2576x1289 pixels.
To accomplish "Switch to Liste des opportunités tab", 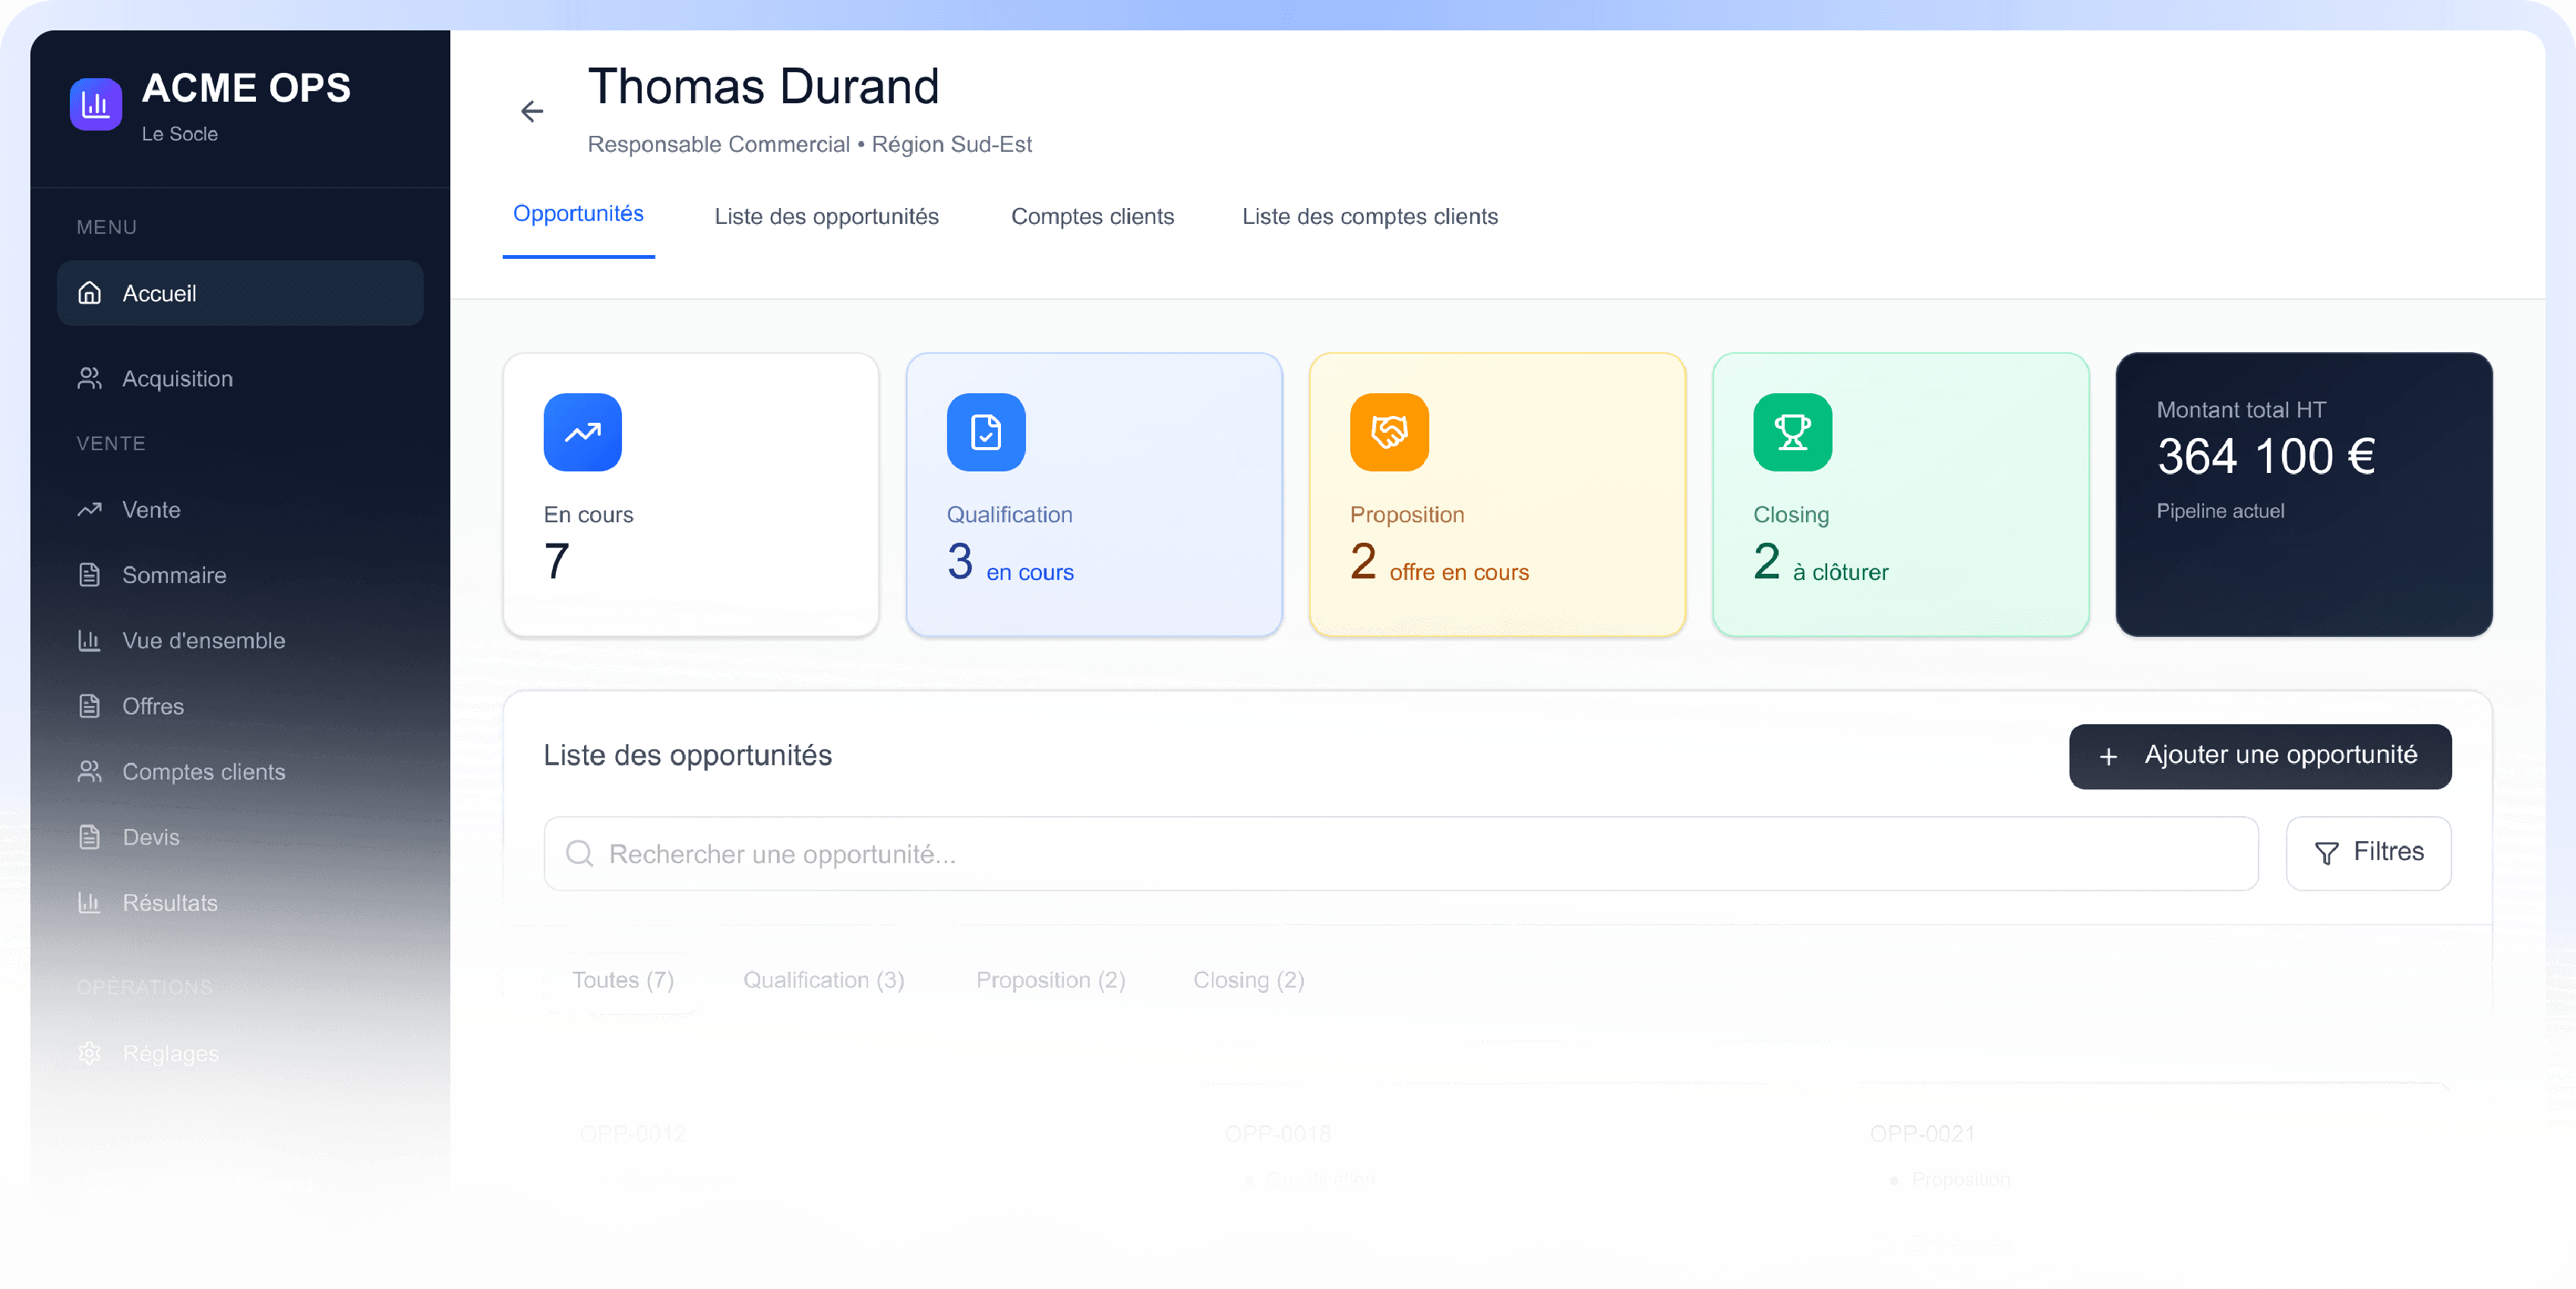I will pos(826,217).
